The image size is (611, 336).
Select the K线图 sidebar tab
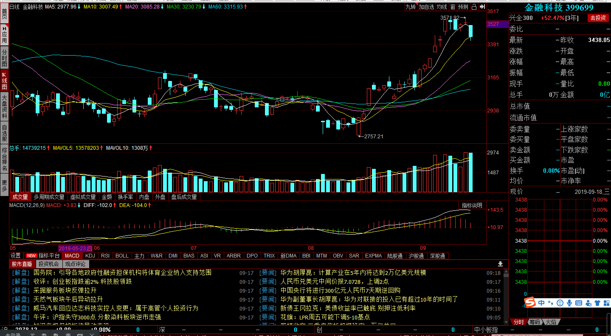pos(4,81)
